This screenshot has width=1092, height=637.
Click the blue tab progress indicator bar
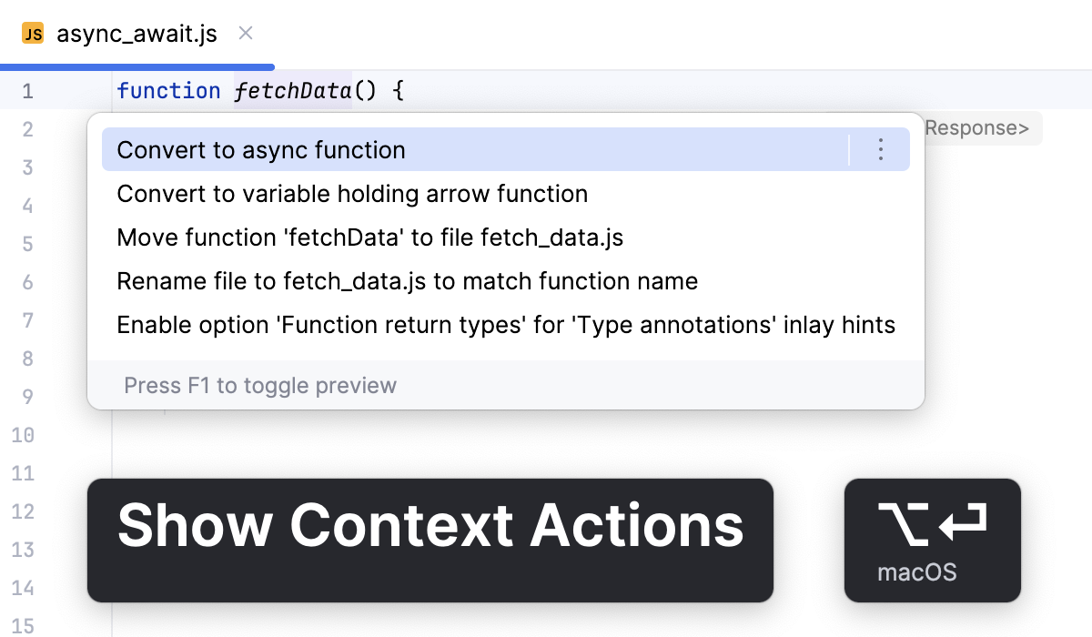(136, 66)
